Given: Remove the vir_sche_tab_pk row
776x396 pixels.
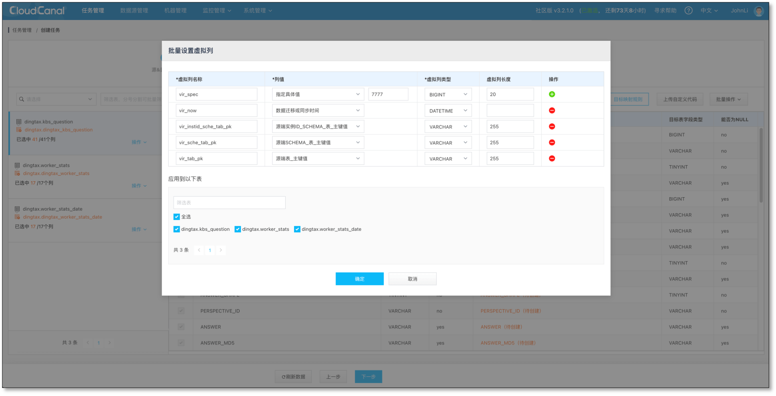Looking at the screenshot, I should click(x=552, y=143).
